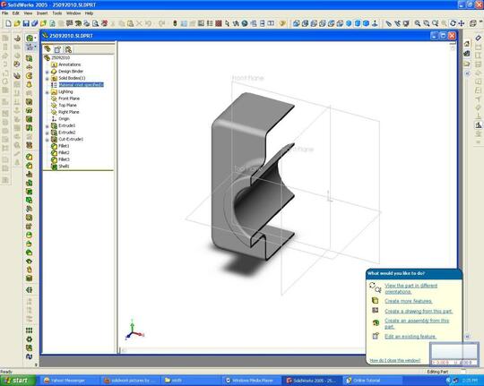Select the Rotate View tool

tap(453, 23)
